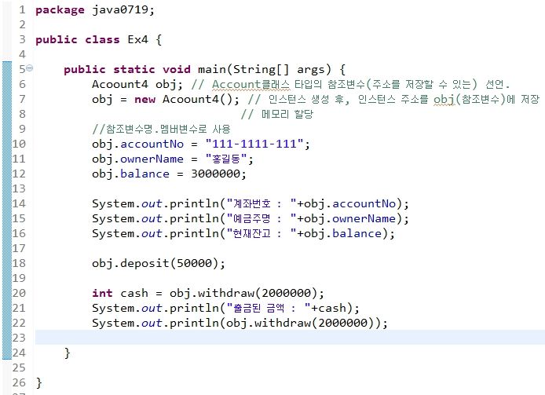Click 'obj.ownerName' on line 15

click(350, 219)
